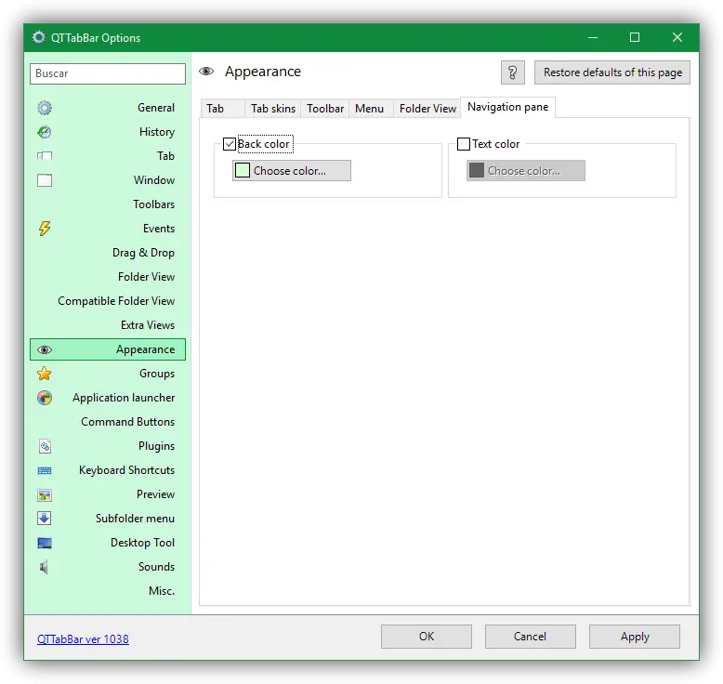This screenshot has height=684, width=723.
Task: Open the QTTabBar ver 1038 link
Action: tap(83, 638)
